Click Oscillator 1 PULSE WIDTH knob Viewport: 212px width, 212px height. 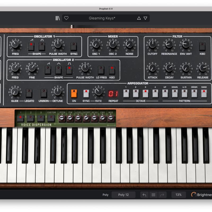pos(58,45)
